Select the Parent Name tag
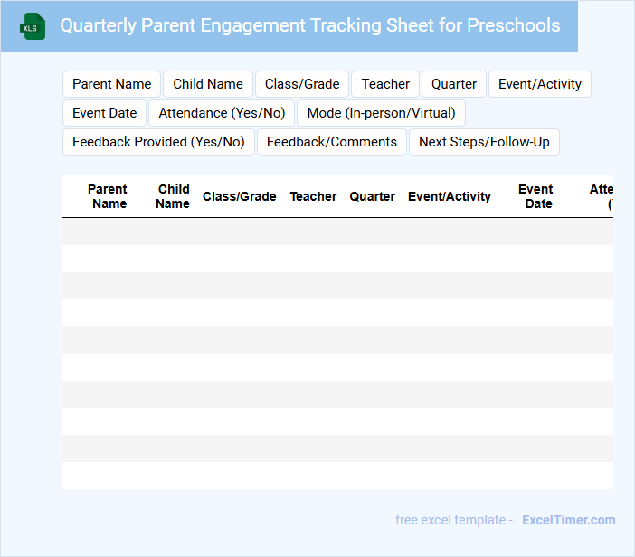This screenshot has width=635, height=557. tap(112, 84)
